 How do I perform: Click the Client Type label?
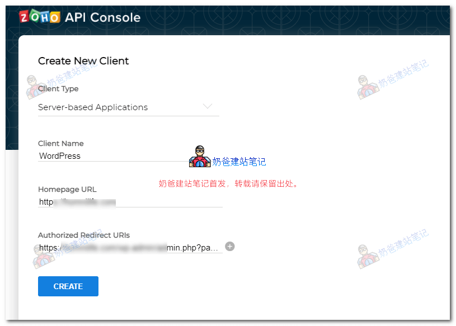(58, 88)
